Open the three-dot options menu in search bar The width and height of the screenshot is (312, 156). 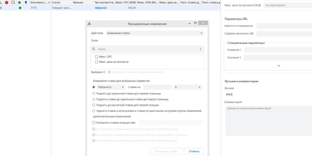200,49
